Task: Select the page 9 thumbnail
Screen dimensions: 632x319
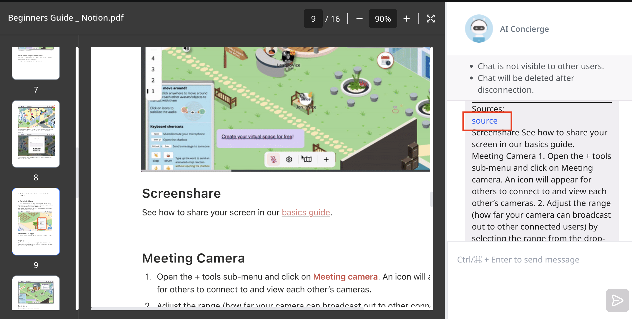Action: [36, 221]
